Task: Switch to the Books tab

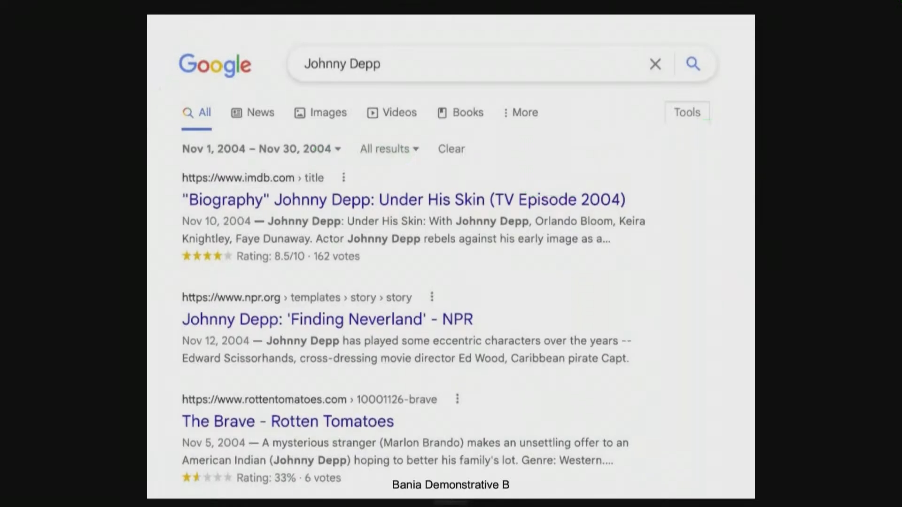Action: pyautogui.click(x=460, y=113)
